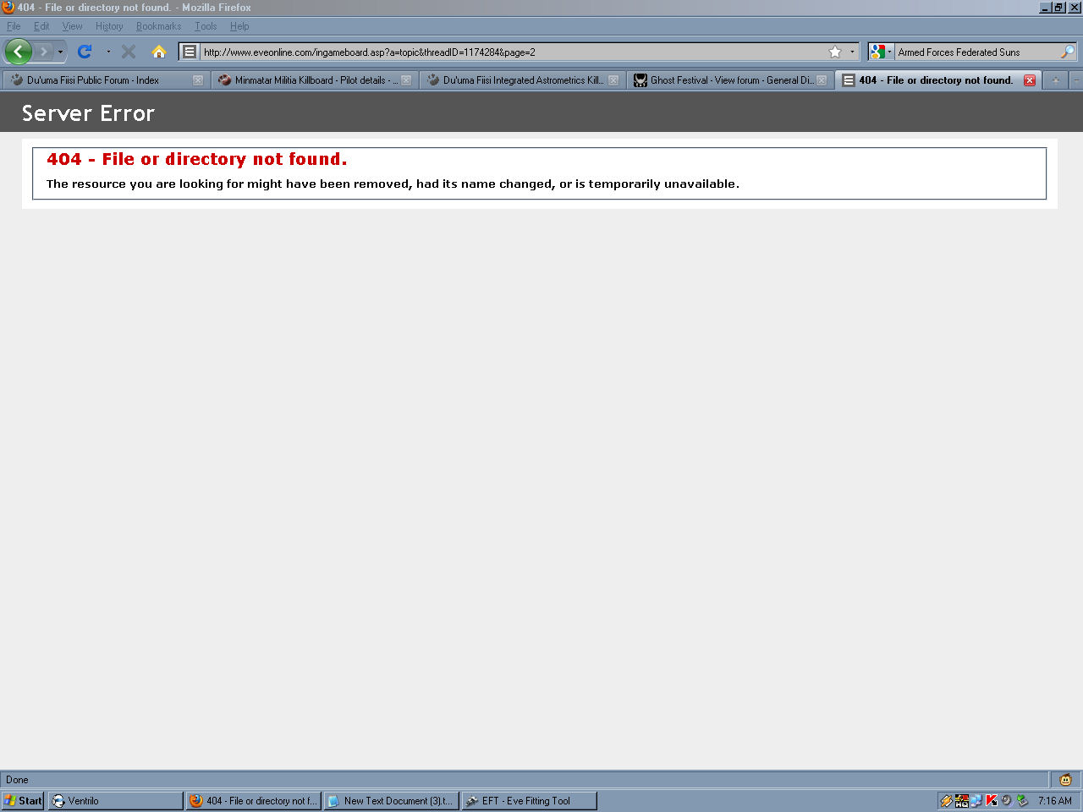The width and height of the screenshot is (1083, 812).
Task: Open a new tab with the plus button
Action: pyautogui.click(x=1055, y=80)
